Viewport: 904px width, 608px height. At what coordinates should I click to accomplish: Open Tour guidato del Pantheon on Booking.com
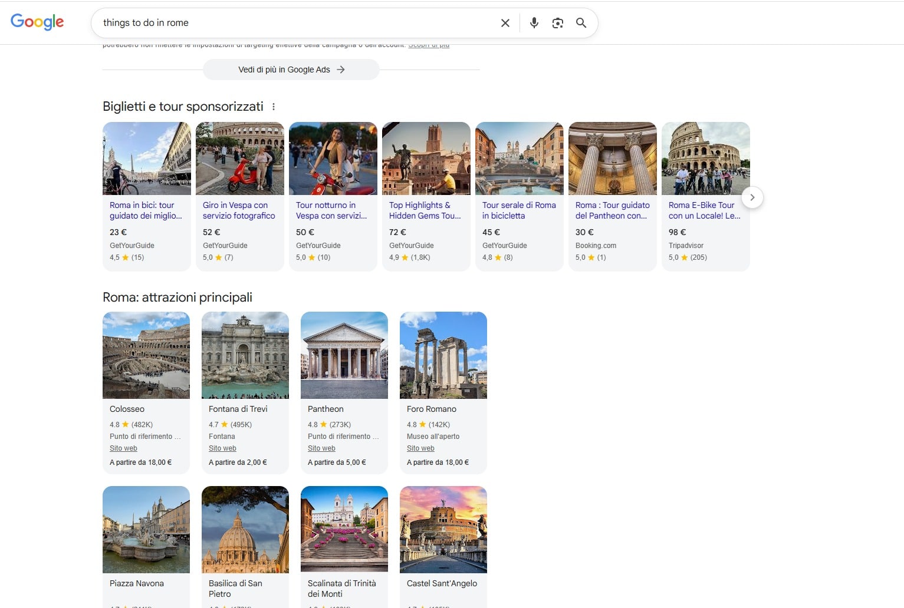pyautogui.click(x=612, y=210)
